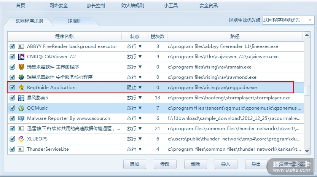
Task: Open the XLUEOPS status dropdown
Action: pyautogui.click(x=134, y=139)
